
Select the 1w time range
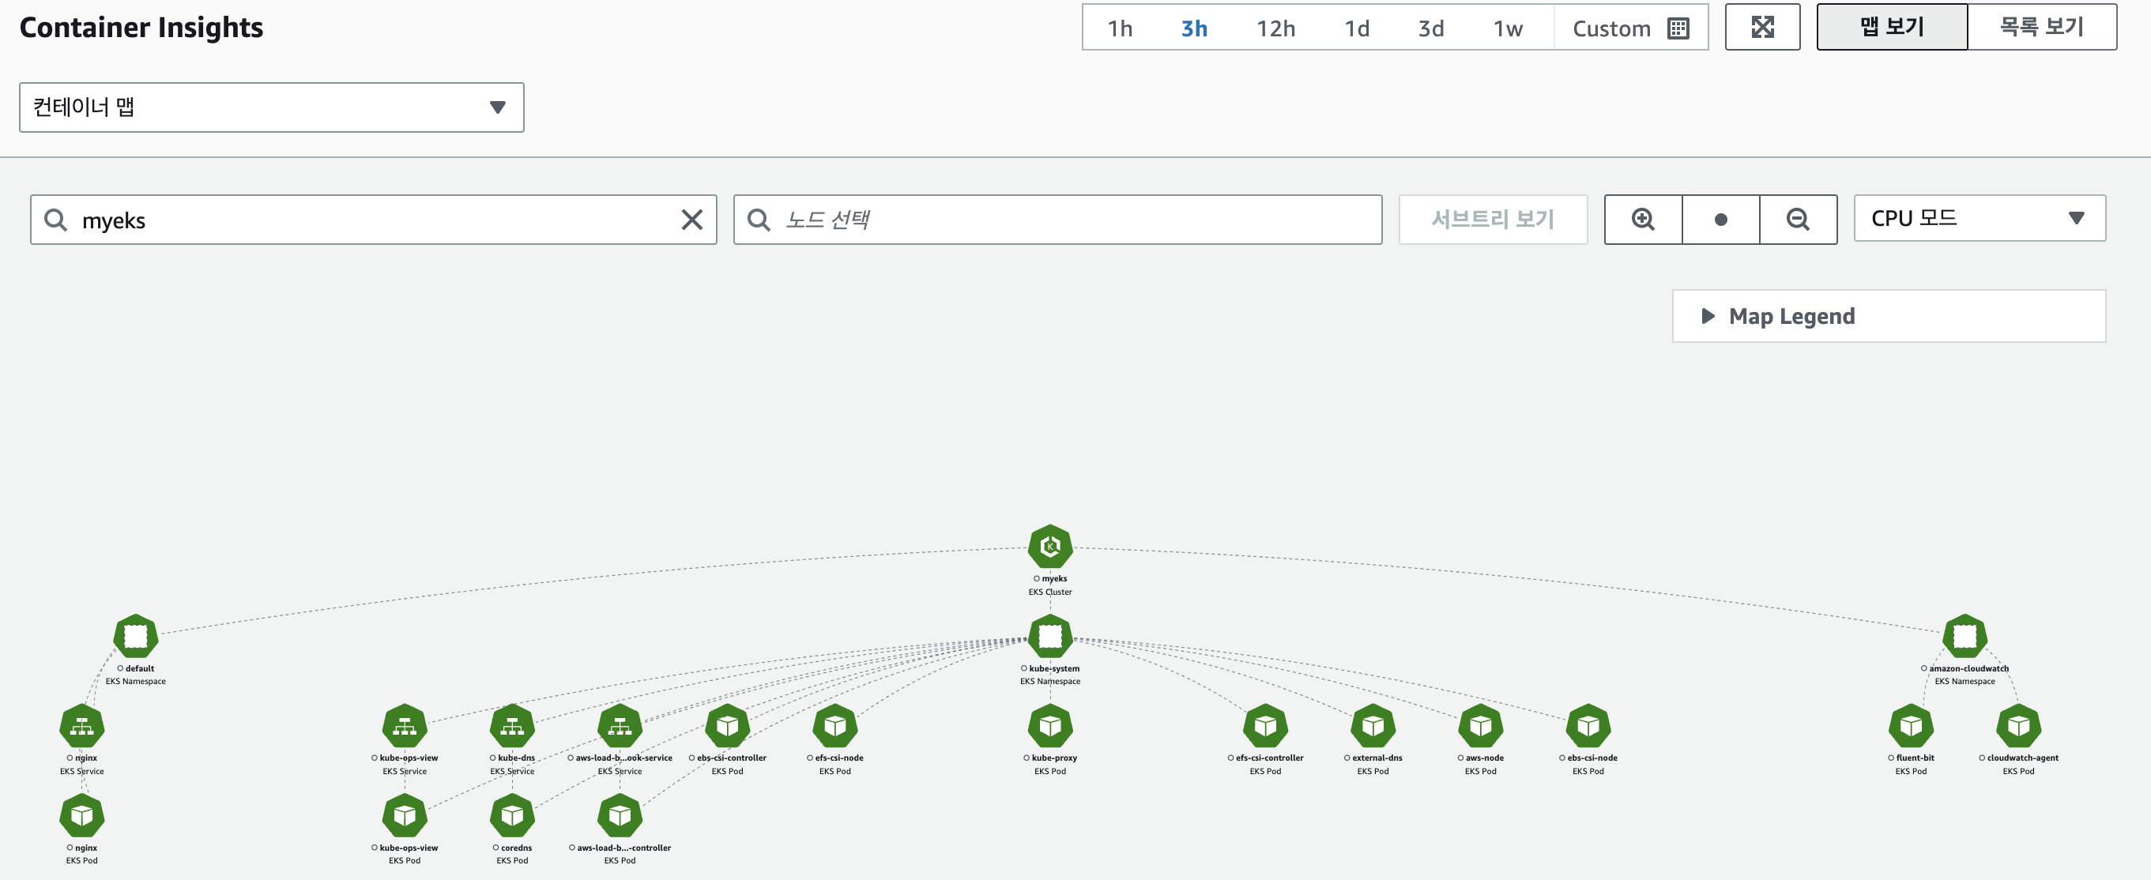click(1507, 28)
